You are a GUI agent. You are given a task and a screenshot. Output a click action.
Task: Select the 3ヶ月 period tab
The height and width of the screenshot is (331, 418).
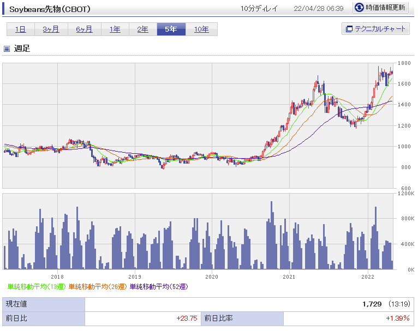tap(51, 29)
